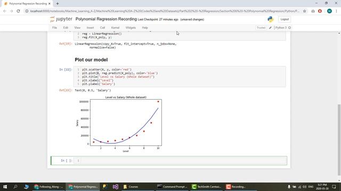
Task: Open the Python app icon in taskbar
Action: point(105,187)
